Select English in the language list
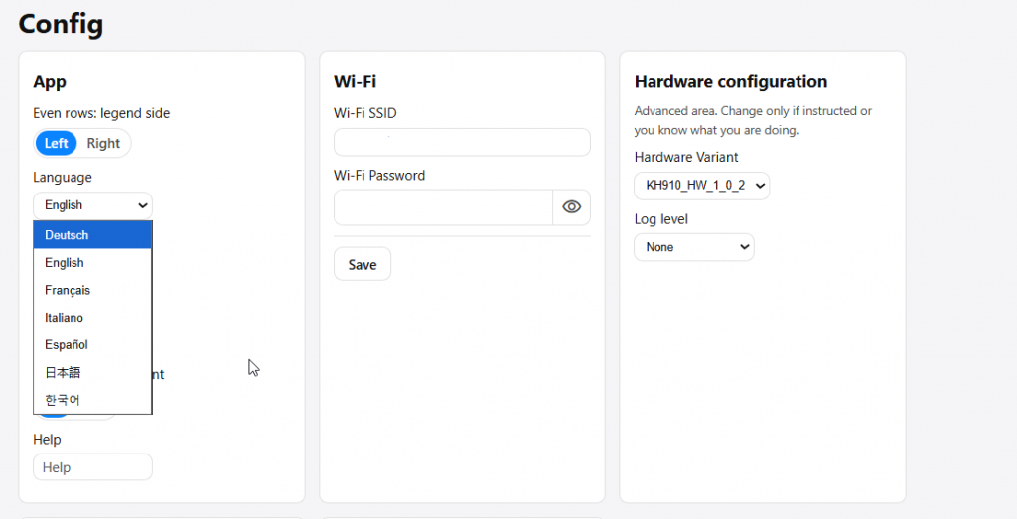This screenshot has width=1017, height=519. pyautogui.click(x=92, y=263)
